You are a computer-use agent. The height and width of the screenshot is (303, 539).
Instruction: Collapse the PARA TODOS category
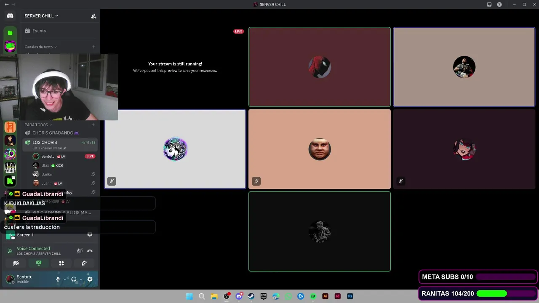(x=38, y=125)
